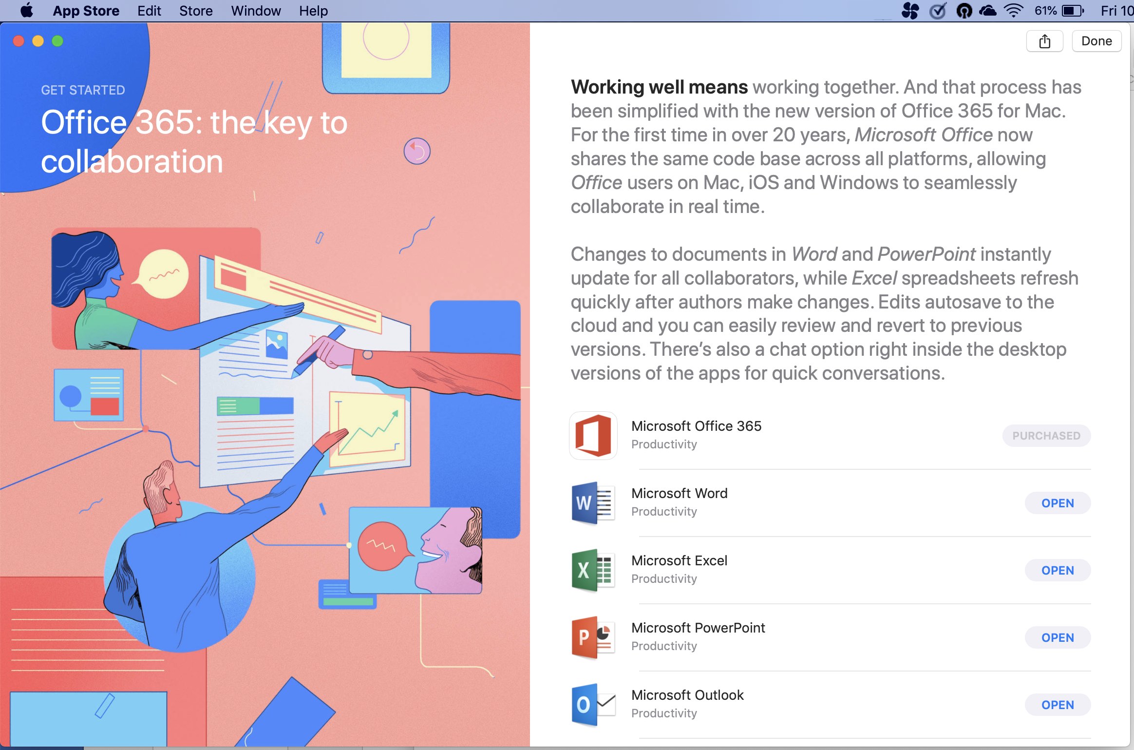Open the Apple menu
The width and height of the screenshot is (1134, 750).
(x=27, y=10)
